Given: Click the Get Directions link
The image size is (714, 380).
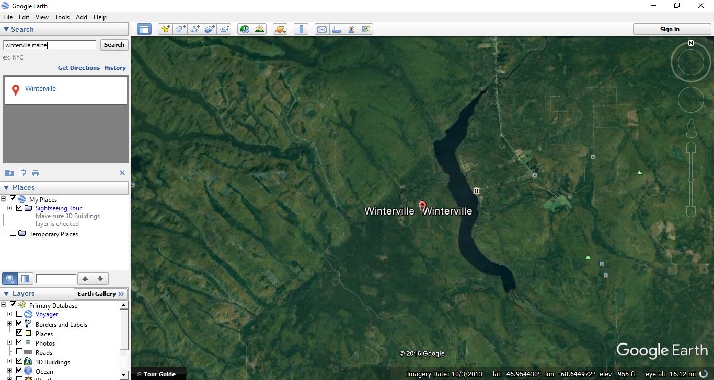Looking at the screenshot, I should tap(79, 68).
